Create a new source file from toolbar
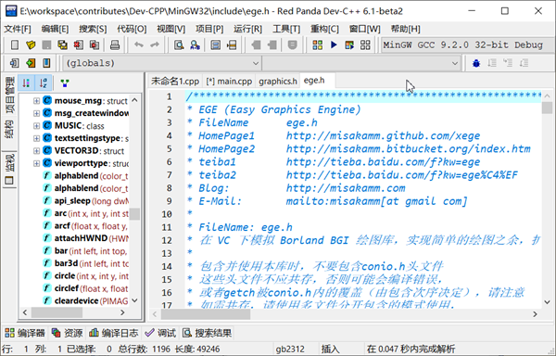The height and width of the screenshot is (356, 556). pos(15,45)
